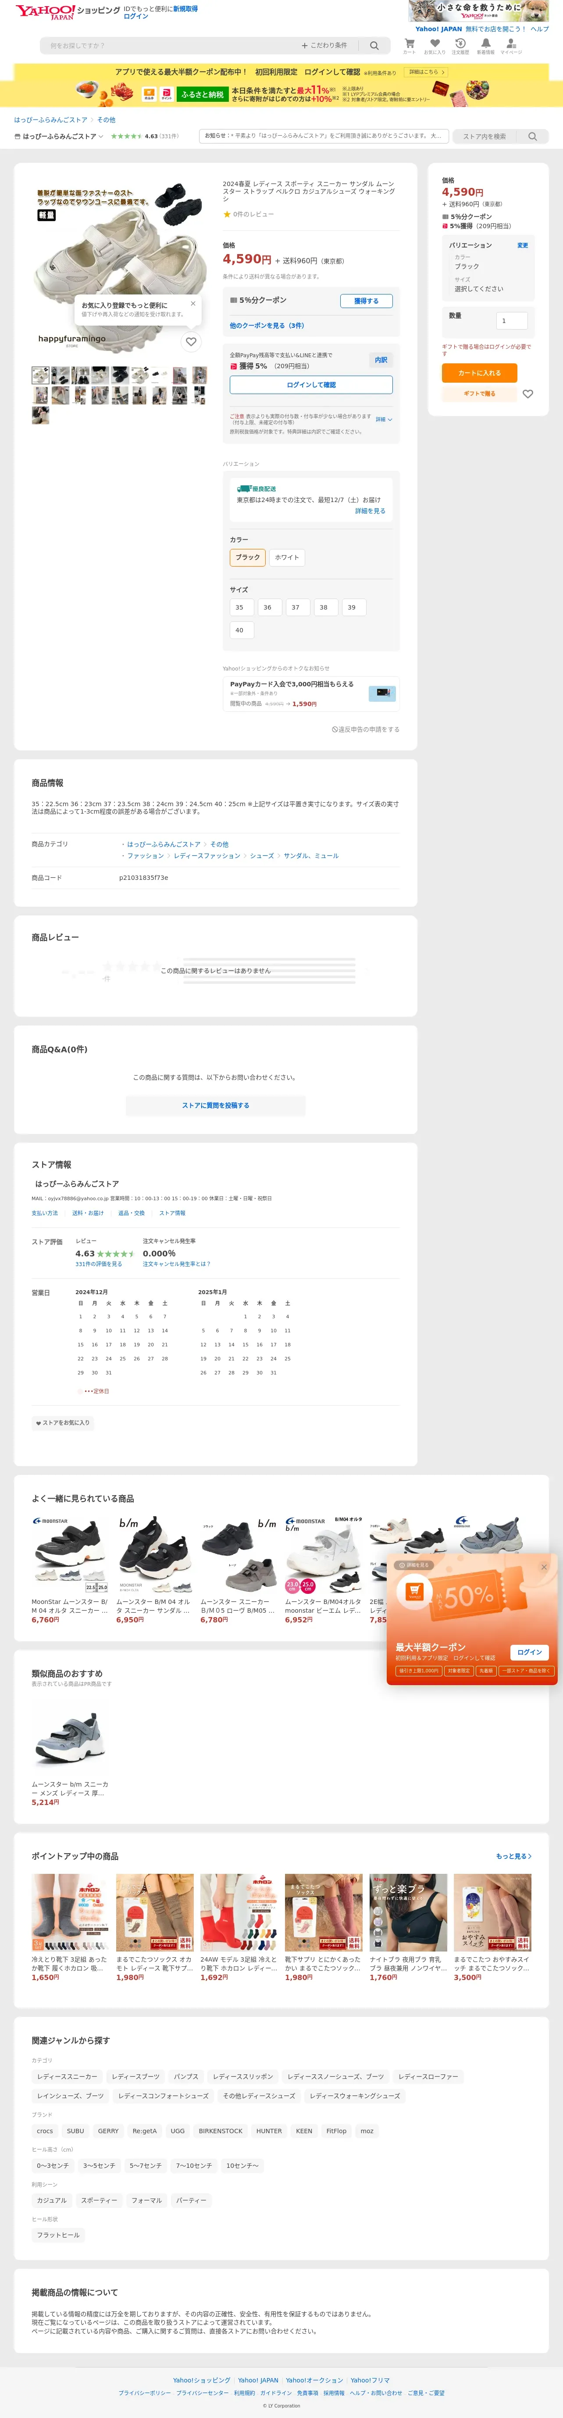Click the PayPay card image icon

pos(383,693)
